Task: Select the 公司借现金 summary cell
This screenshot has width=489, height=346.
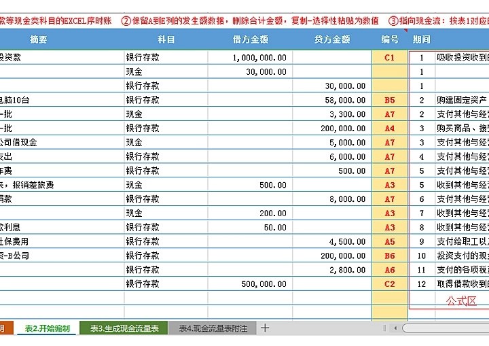Action: [62, 142]
